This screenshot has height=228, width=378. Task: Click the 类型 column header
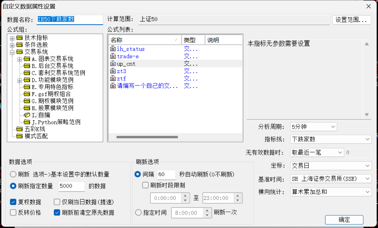point(193,40)
